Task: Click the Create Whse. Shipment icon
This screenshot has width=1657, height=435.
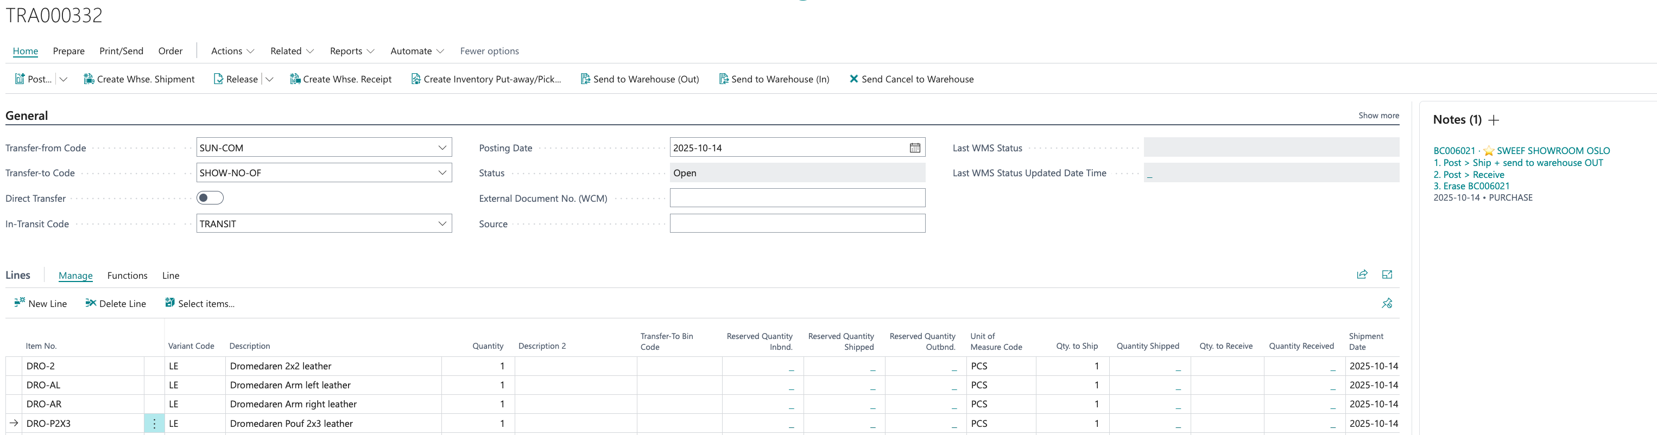Action: [x=89, y=79]
